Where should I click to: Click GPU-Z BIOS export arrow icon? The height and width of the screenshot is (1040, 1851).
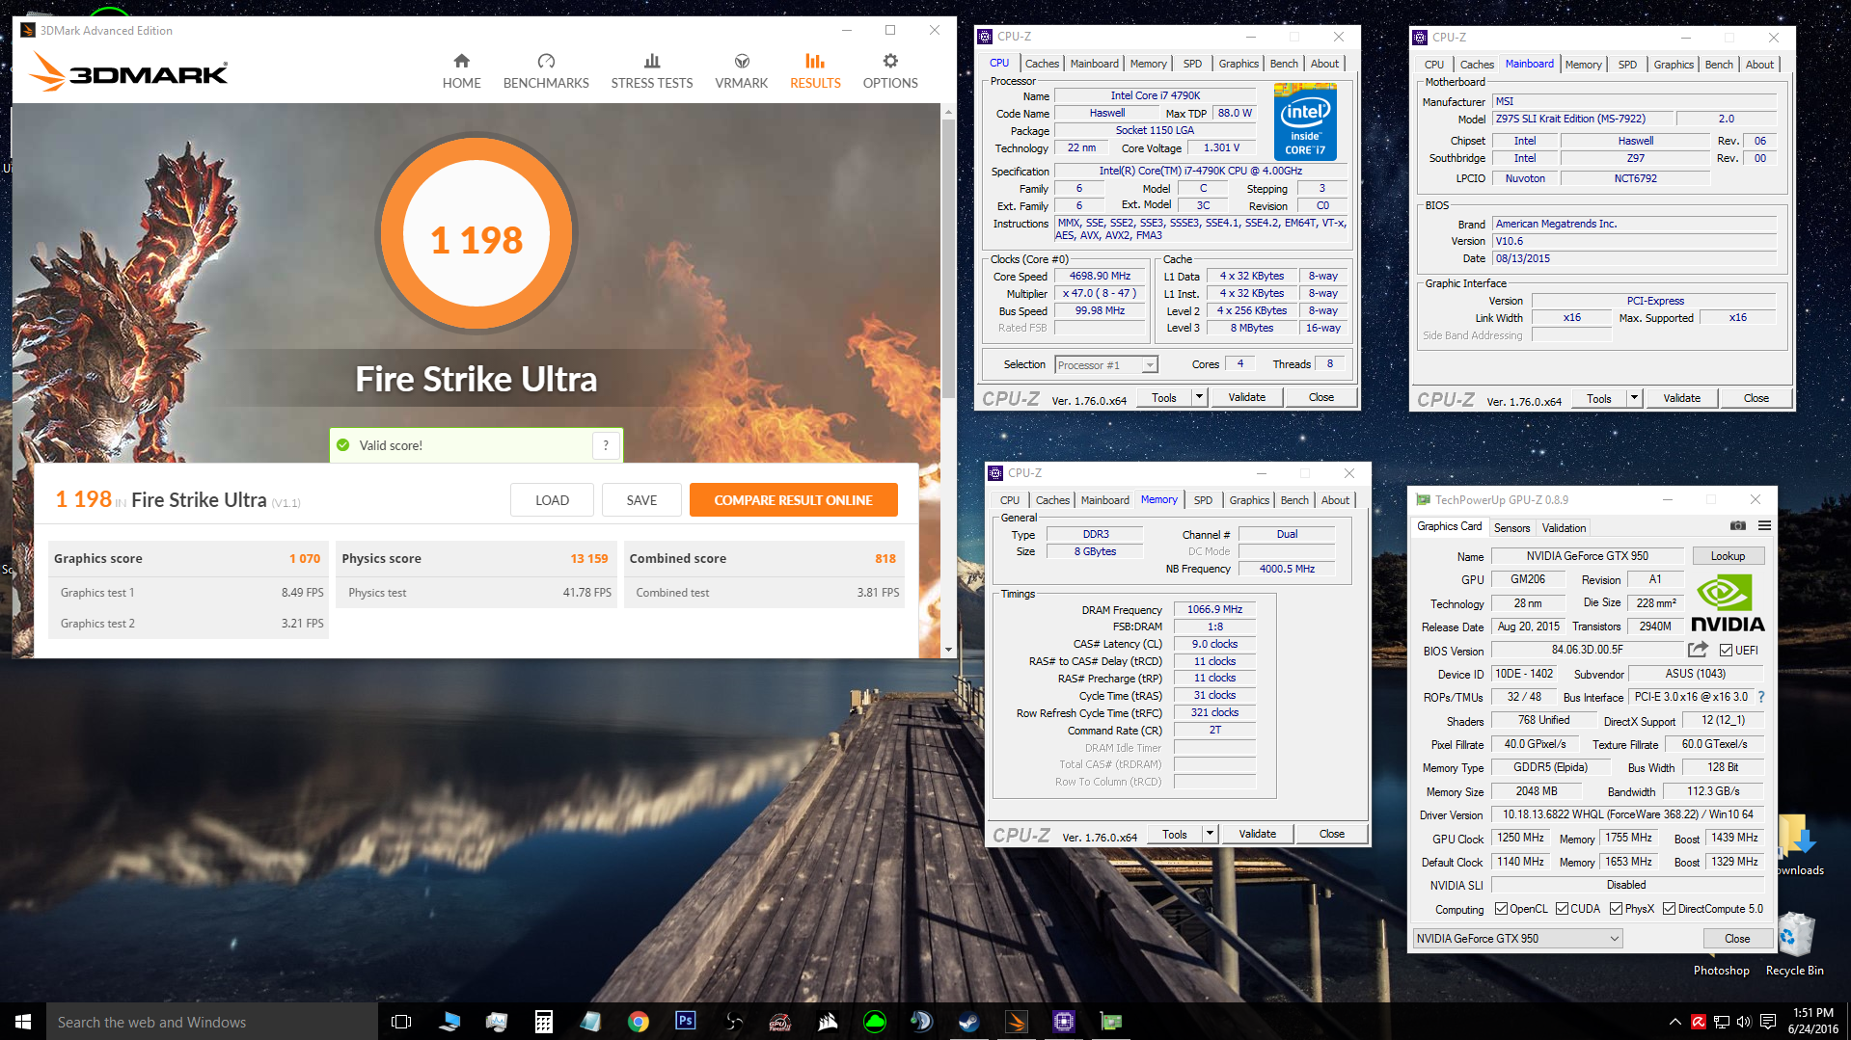click(1699, 650)
